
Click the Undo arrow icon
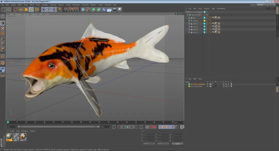click(x=4, y=10)
